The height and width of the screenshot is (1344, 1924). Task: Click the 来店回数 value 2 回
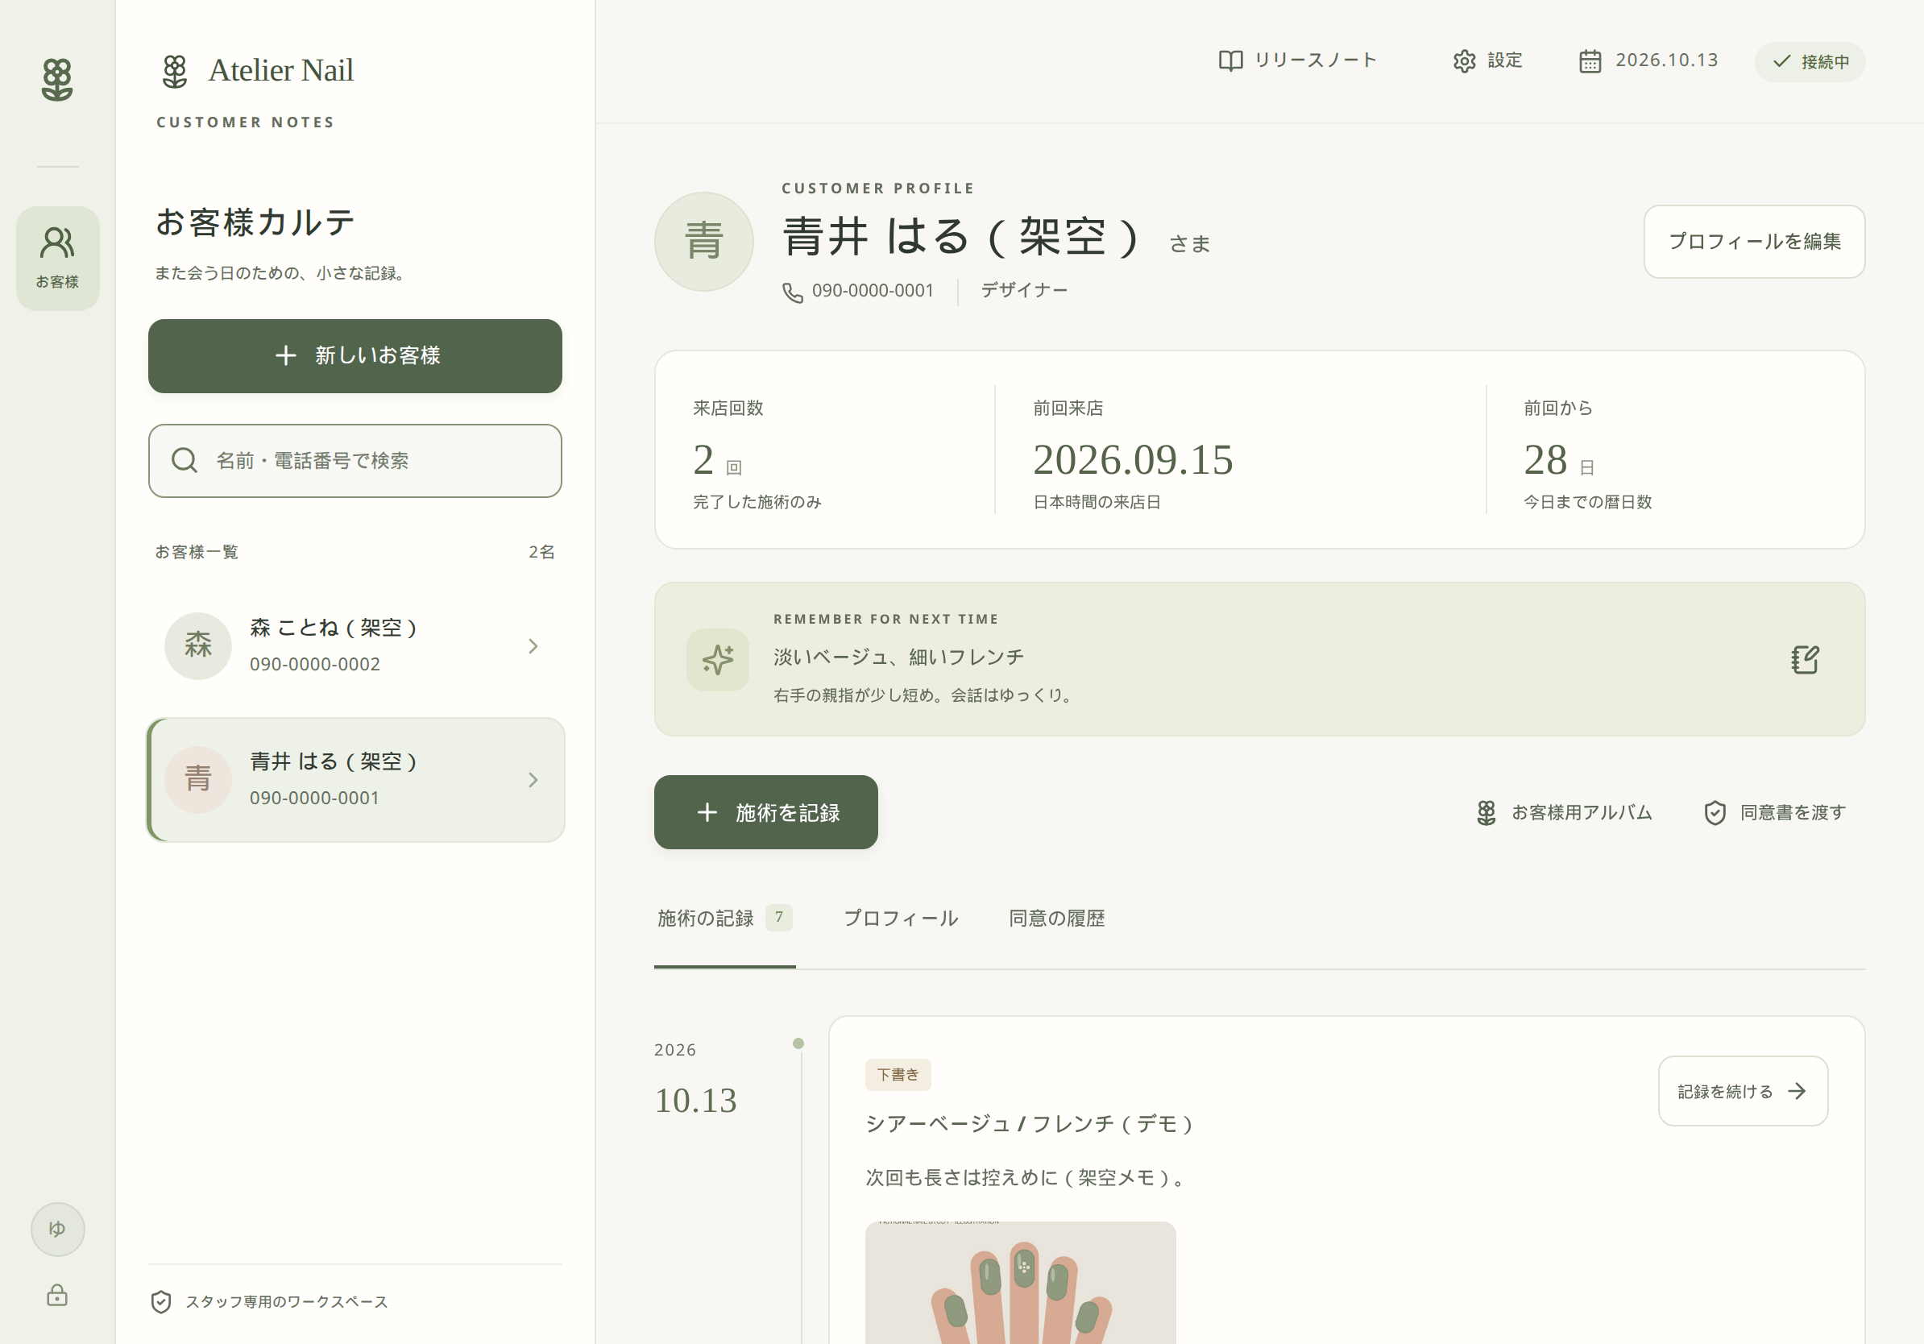717,460
